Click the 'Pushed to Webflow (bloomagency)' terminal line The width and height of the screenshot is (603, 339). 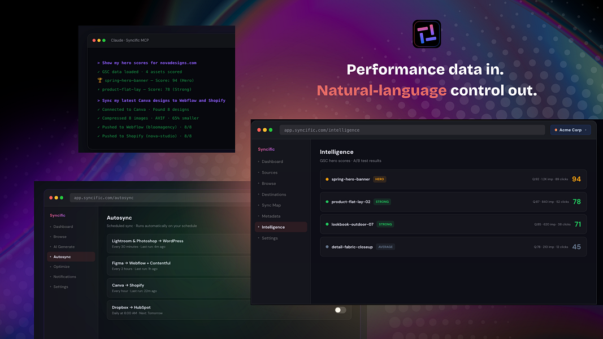tap(144, 127)
